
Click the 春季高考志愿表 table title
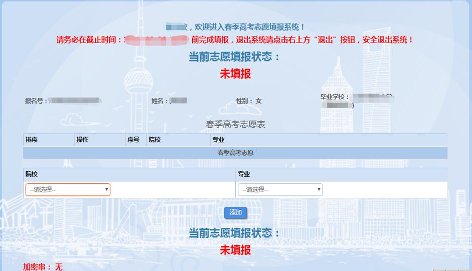pos(235,124)
